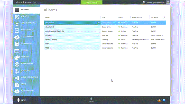The image size is (185, 104).
Task: Open the SQL Databases DB icon
Action: [17, 44]
